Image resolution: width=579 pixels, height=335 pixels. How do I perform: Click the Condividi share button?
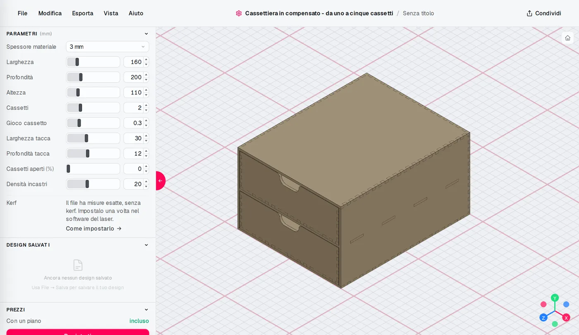point(544,13)
